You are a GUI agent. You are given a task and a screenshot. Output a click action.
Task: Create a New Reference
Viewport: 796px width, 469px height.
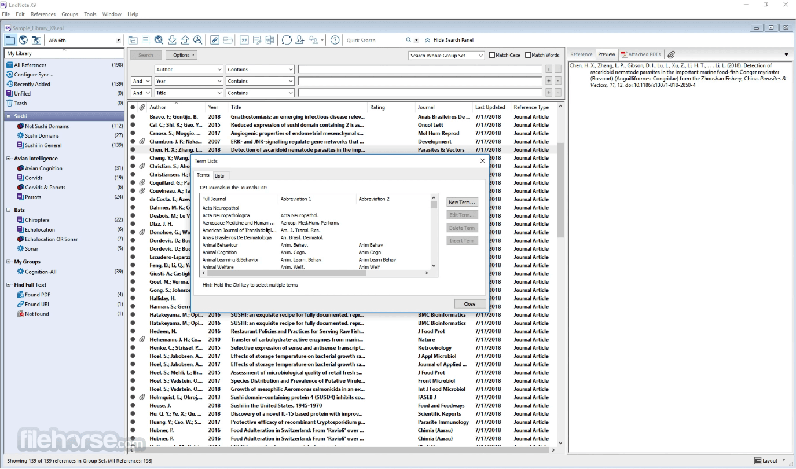point(145,40)
